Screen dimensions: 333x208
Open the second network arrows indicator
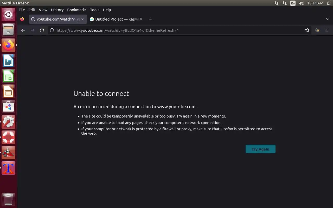tap(285, 3)
